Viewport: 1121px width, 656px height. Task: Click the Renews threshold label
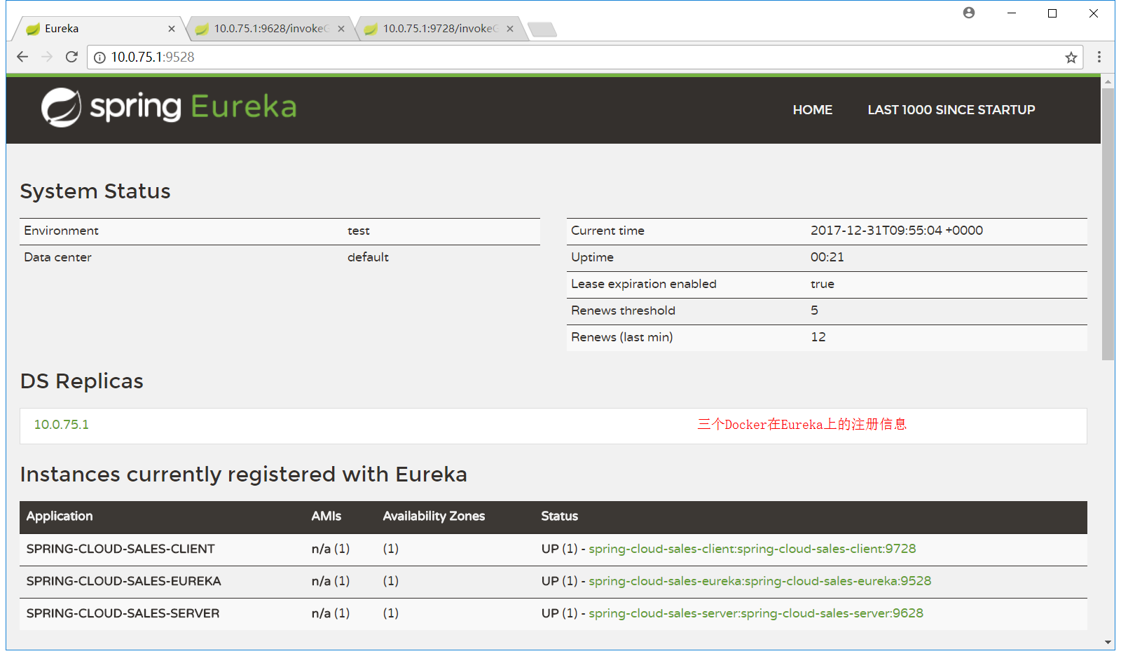623,310
